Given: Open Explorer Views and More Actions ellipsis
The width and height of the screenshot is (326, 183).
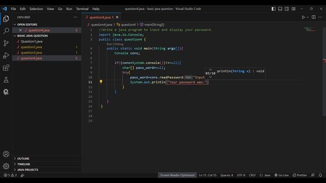Looking at the screenshot, I should point(75,17).
